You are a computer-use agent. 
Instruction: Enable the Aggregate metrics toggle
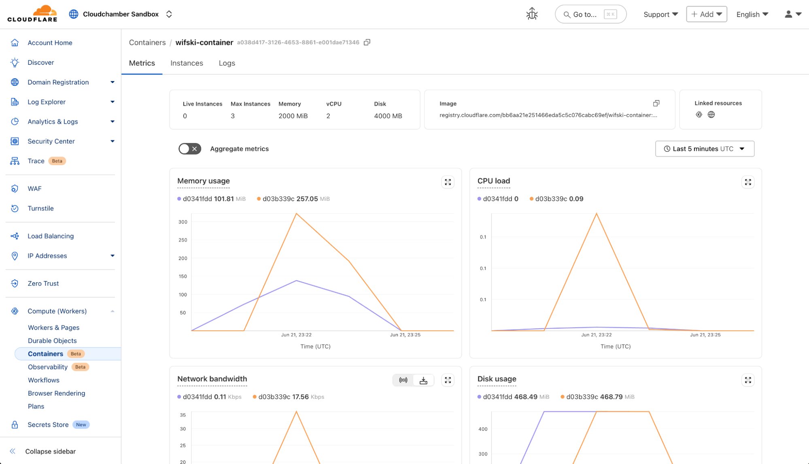point(189,149)
